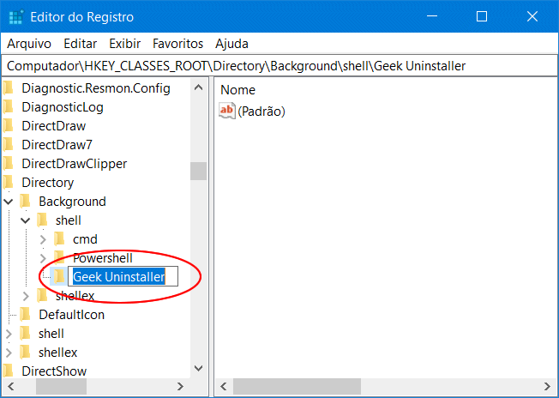The image size is (559, 398).
Task: Click the DefaultIcon key folder icon
Action: pyautogui.click(x=26, y=315)
